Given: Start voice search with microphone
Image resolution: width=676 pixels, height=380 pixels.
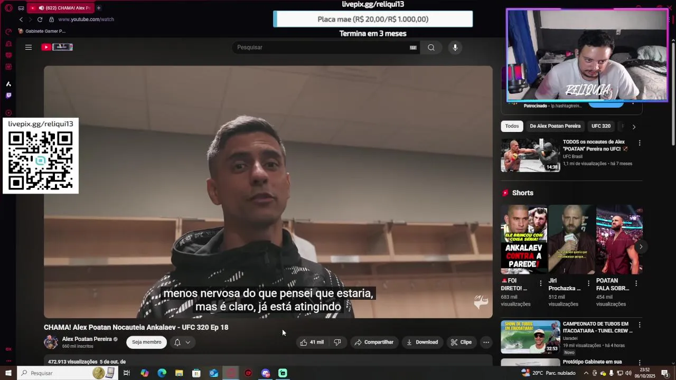Looking at the screenshot, I should tap(455, 47).
